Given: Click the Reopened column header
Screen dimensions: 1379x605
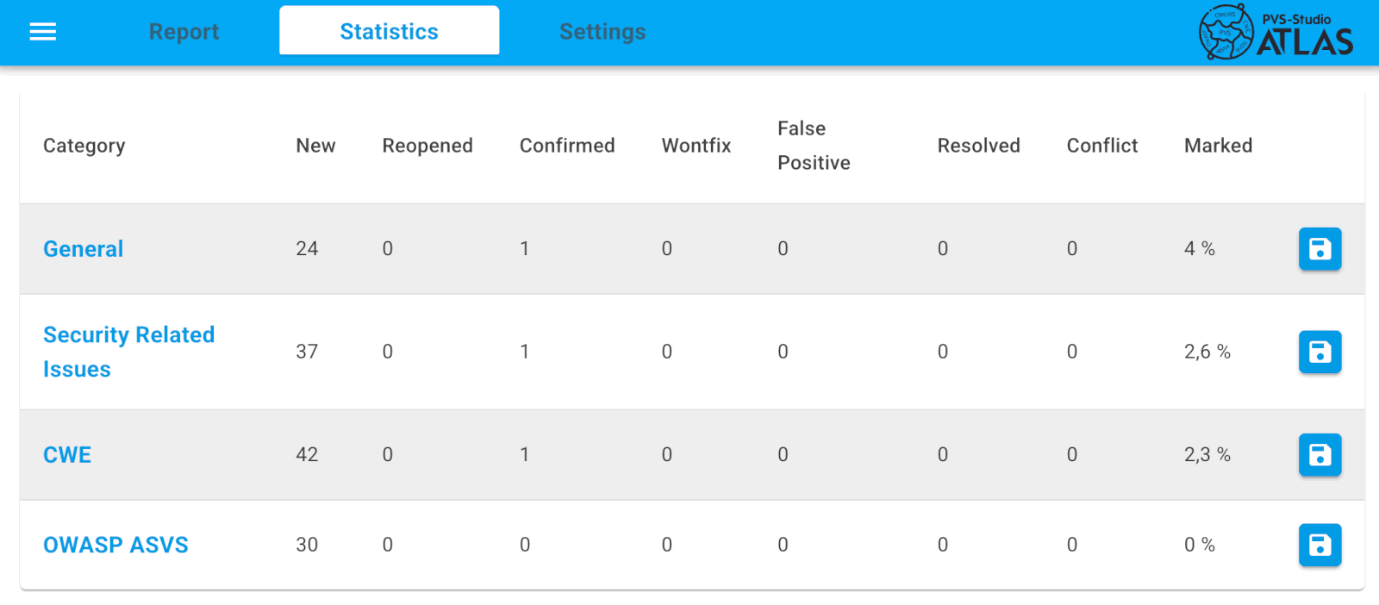Looking at the screenshot, I should [427, 146].
